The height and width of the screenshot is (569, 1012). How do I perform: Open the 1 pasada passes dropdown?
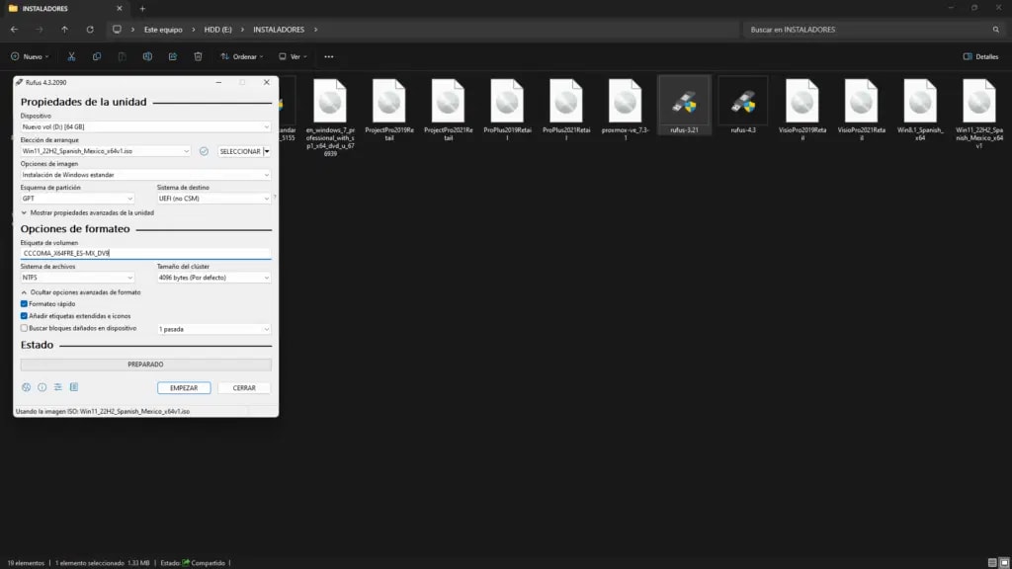pos(213,329)
